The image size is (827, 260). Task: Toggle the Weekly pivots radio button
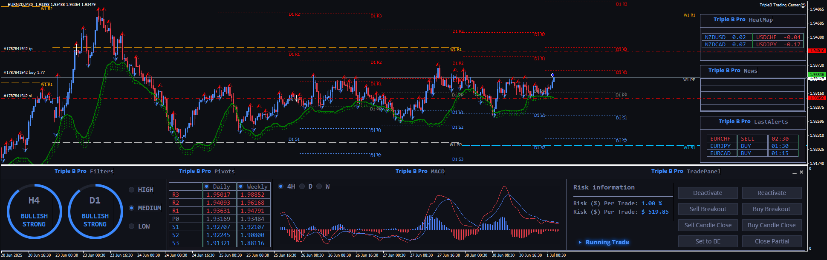pyautogui.click(x=241, y=187)
